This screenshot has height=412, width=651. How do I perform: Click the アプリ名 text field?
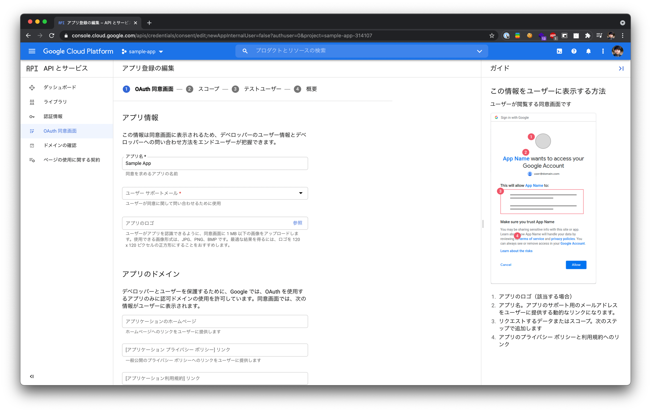tap(215, 164)
